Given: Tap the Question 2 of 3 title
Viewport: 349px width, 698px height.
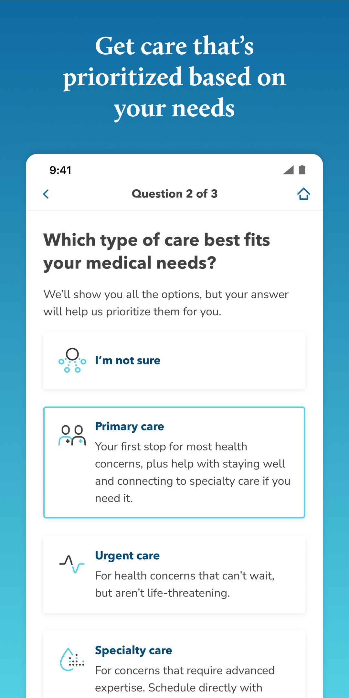Looking at the screenshot, I should 174,194.
